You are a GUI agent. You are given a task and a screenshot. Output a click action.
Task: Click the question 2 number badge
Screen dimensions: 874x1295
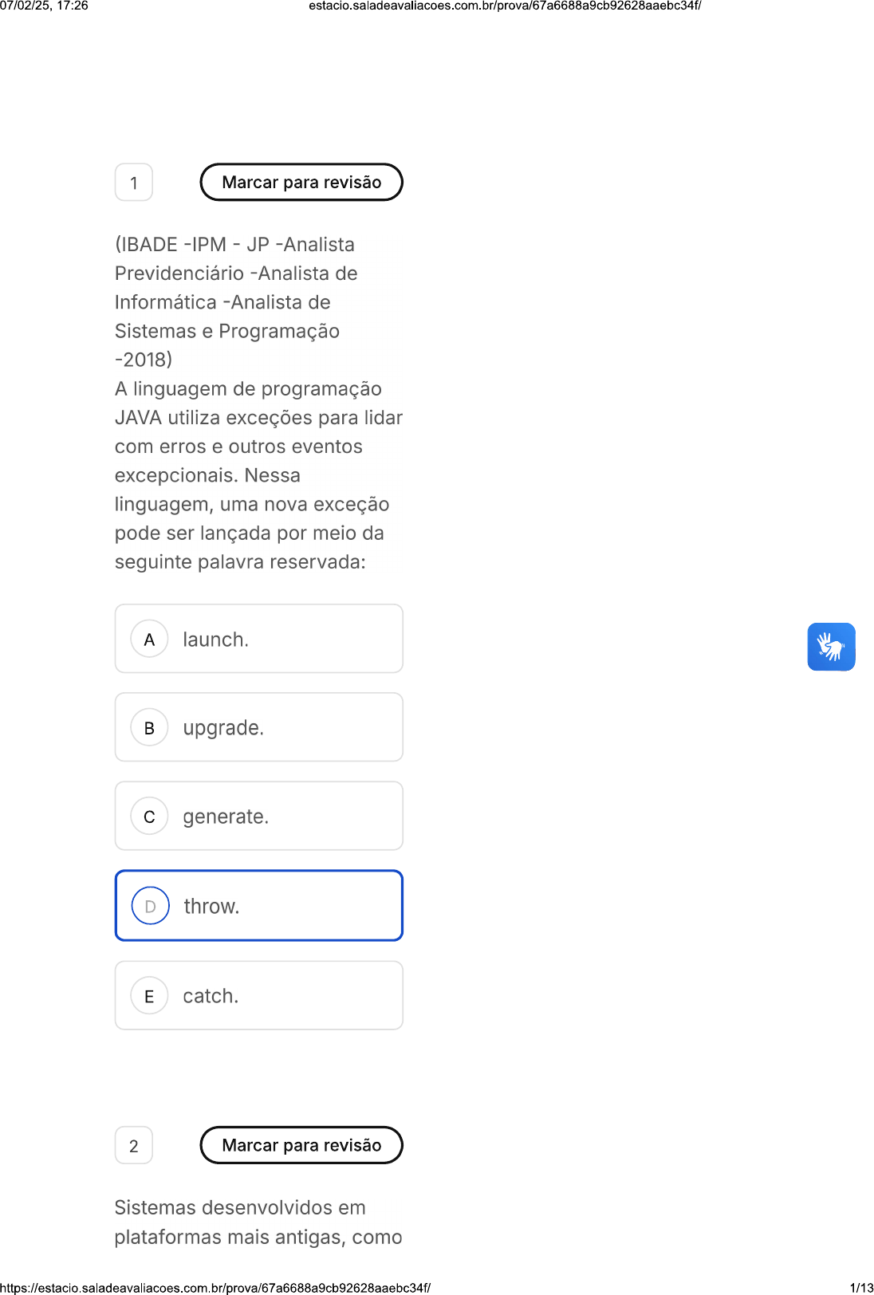click(x=134, y=1146)
